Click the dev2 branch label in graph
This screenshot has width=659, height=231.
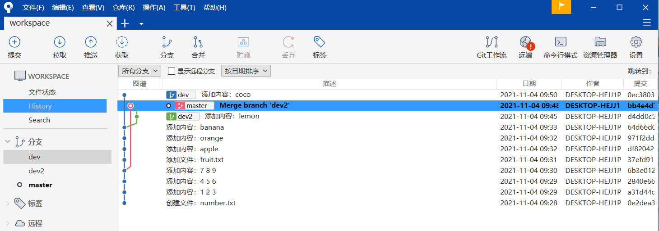[x=183, y=117]
